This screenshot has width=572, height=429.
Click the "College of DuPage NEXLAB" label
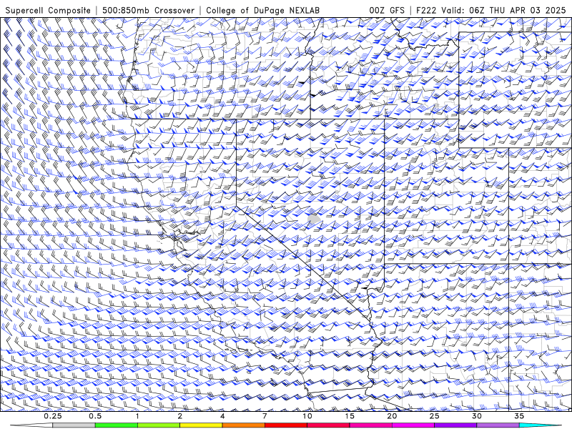click(x=262, y=10)
